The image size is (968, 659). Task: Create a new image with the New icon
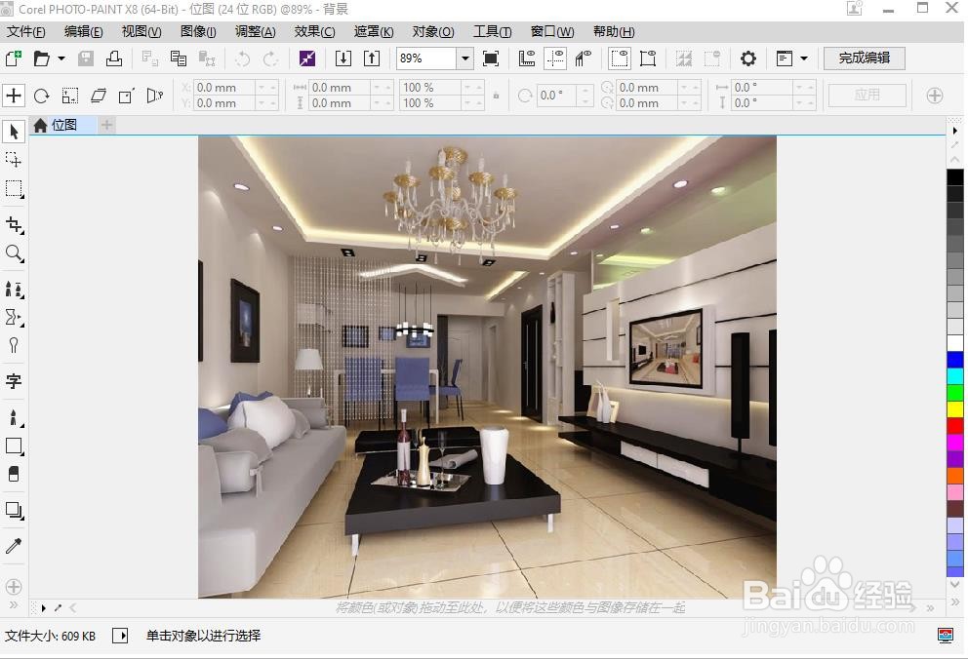pyautogui.click(x=14, y=58)
